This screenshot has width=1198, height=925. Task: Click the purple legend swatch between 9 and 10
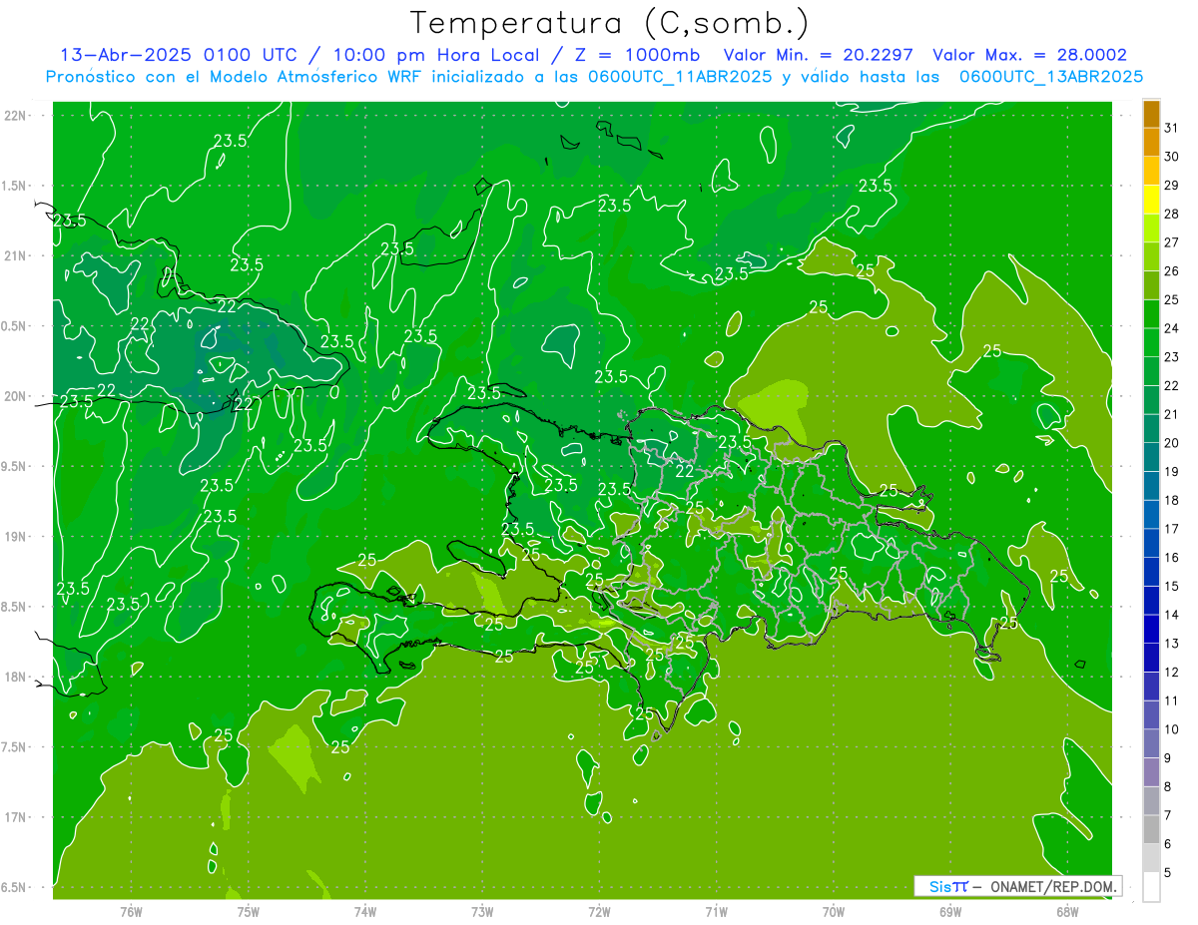(x=1151, y=744)
